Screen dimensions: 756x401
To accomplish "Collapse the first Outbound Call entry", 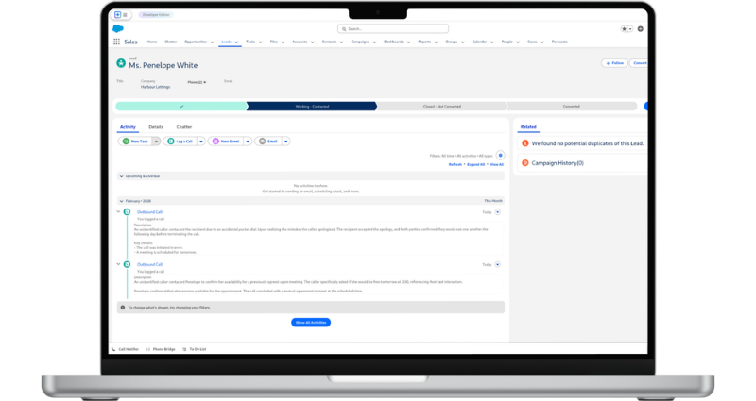I will pyautogui.click(x=119, y=211).
